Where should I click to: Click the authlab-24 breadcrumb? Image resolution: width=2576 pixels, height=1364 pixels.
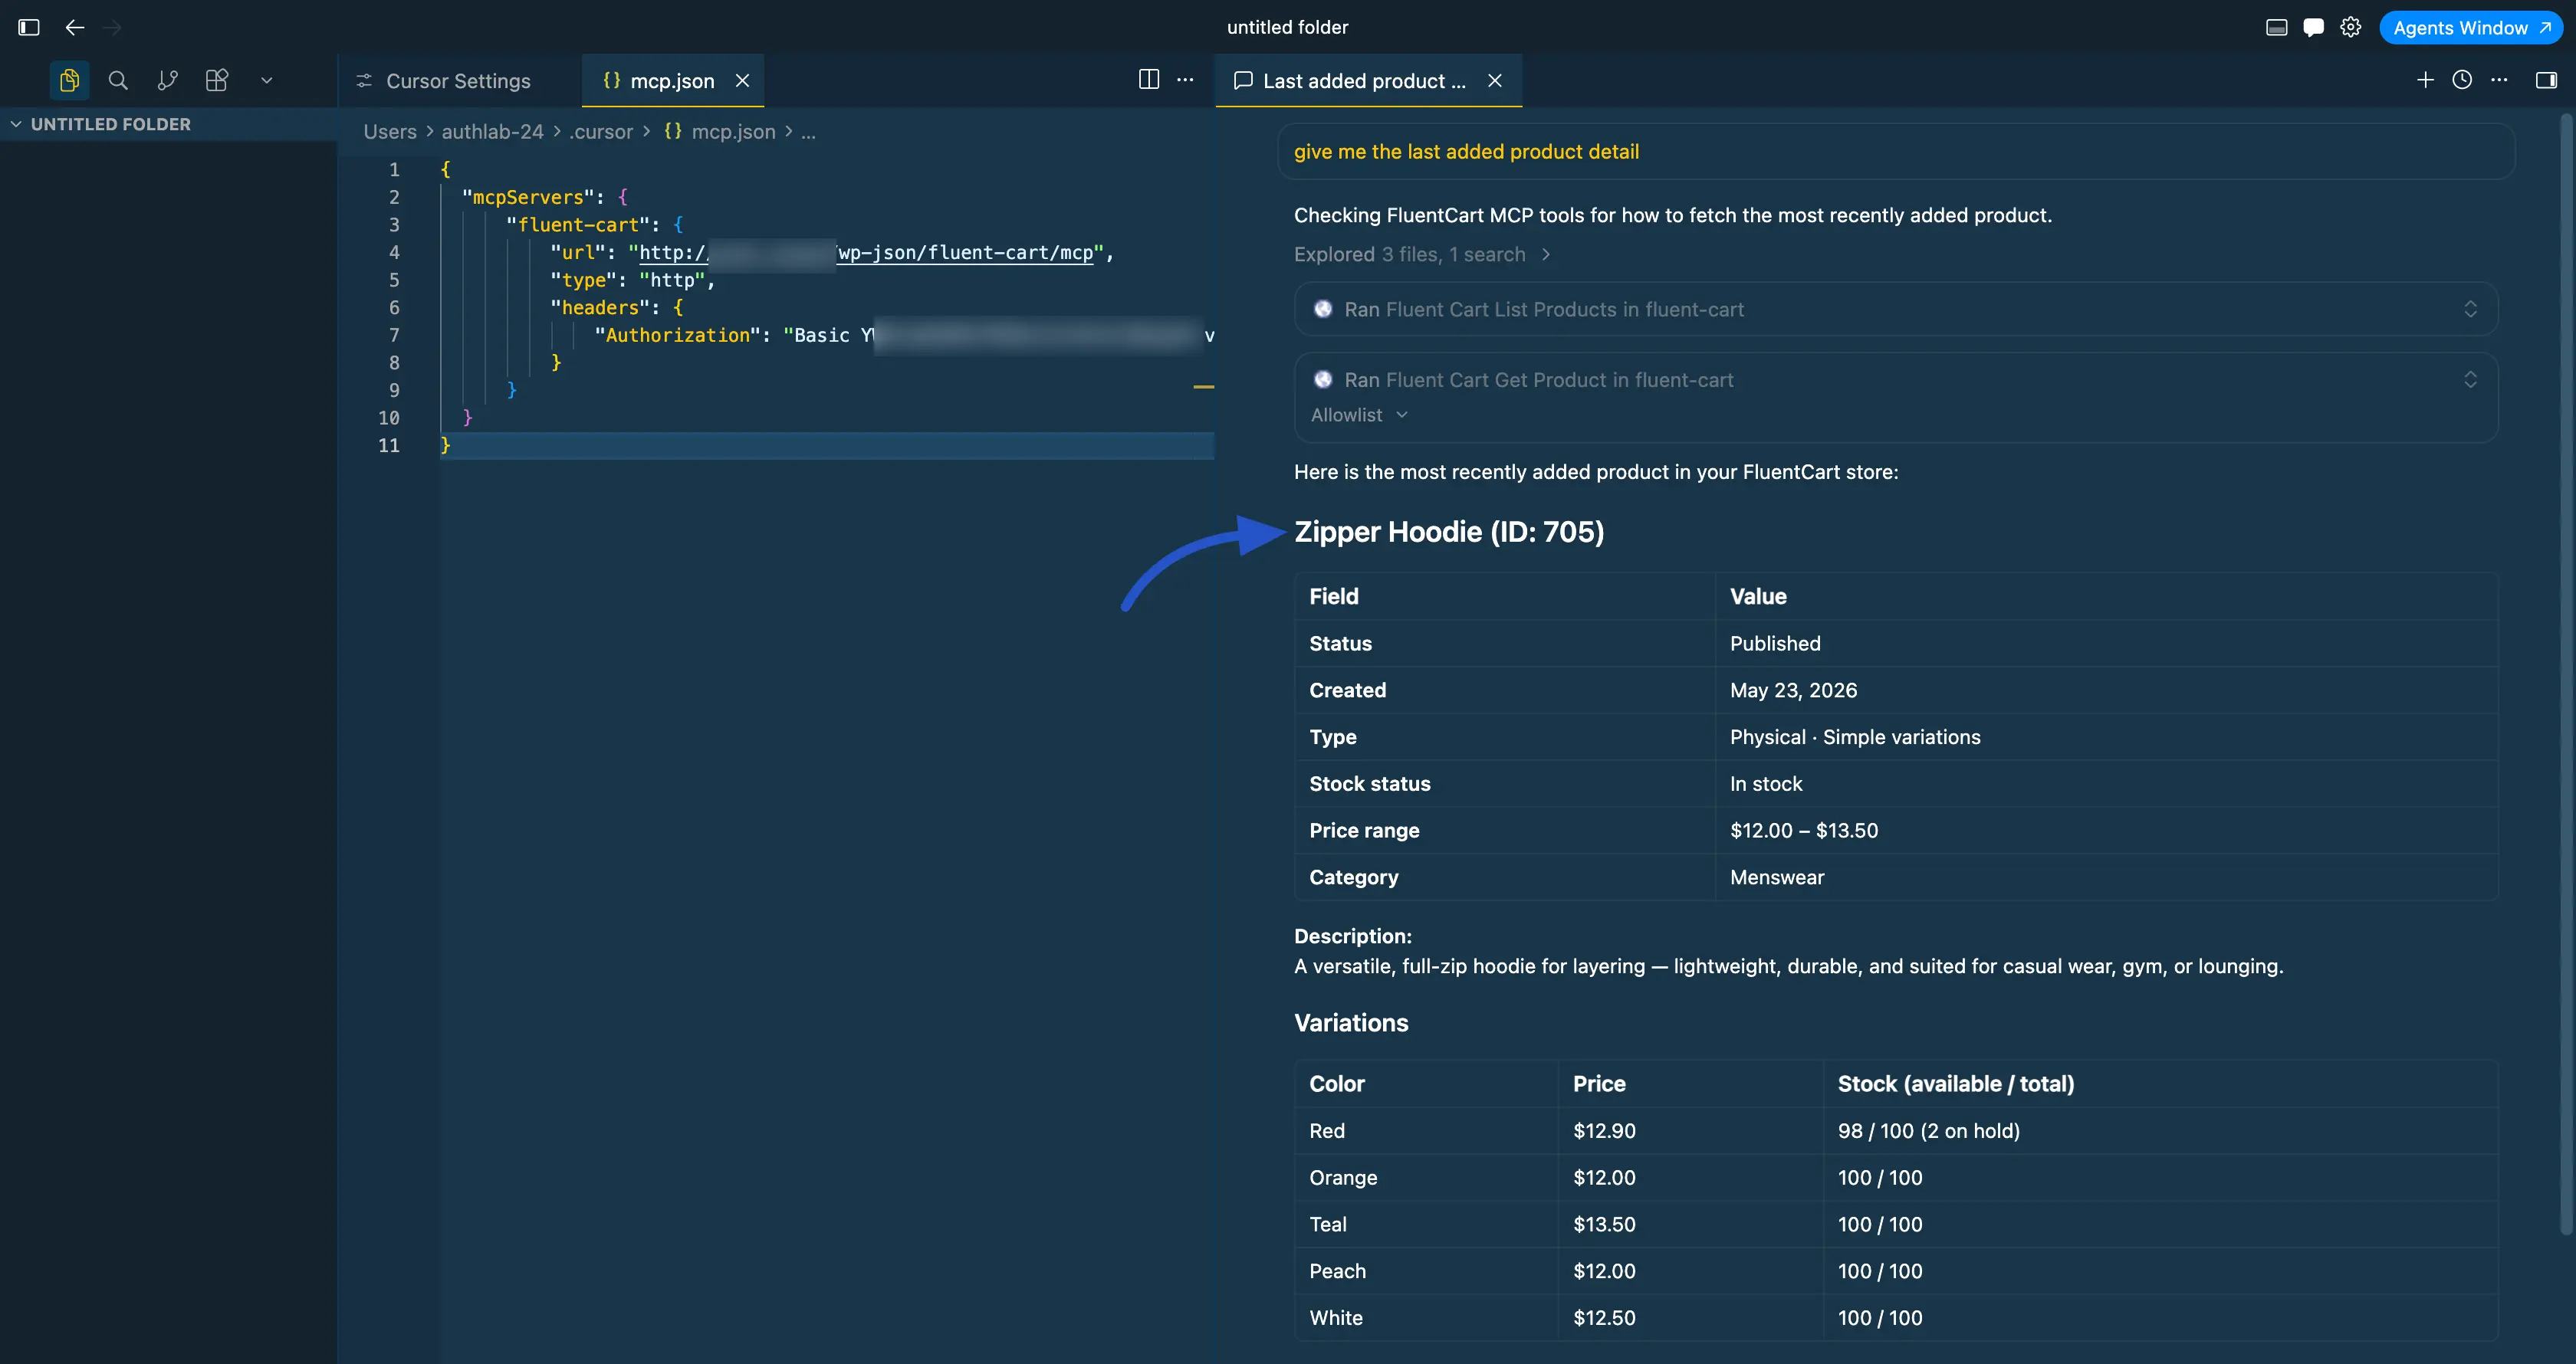point(493,132)
